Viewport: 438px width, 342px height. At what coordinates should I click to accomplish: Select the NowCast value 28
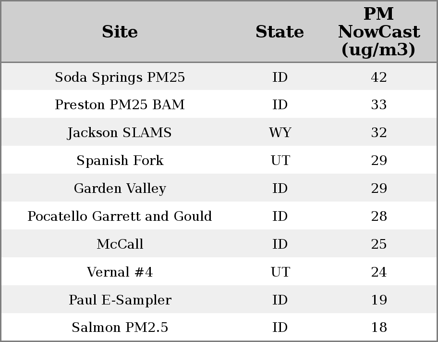(x=378, y=216)
